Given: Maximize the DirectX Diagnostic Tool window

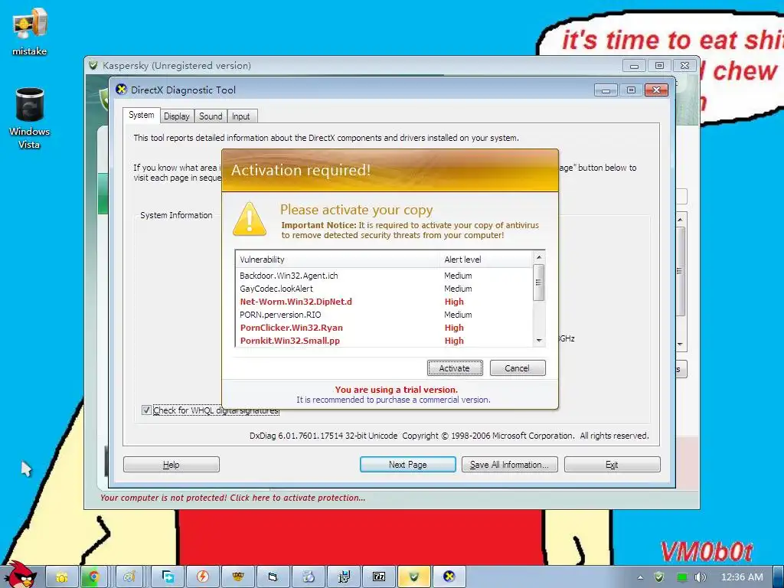Looking at the screenshot, I should 631,90.
